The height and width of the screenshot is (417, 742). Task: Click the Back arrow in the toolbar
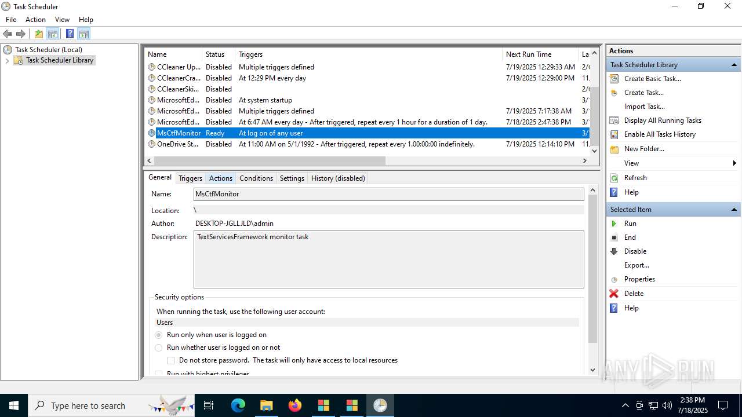click(x=8, y=34)
